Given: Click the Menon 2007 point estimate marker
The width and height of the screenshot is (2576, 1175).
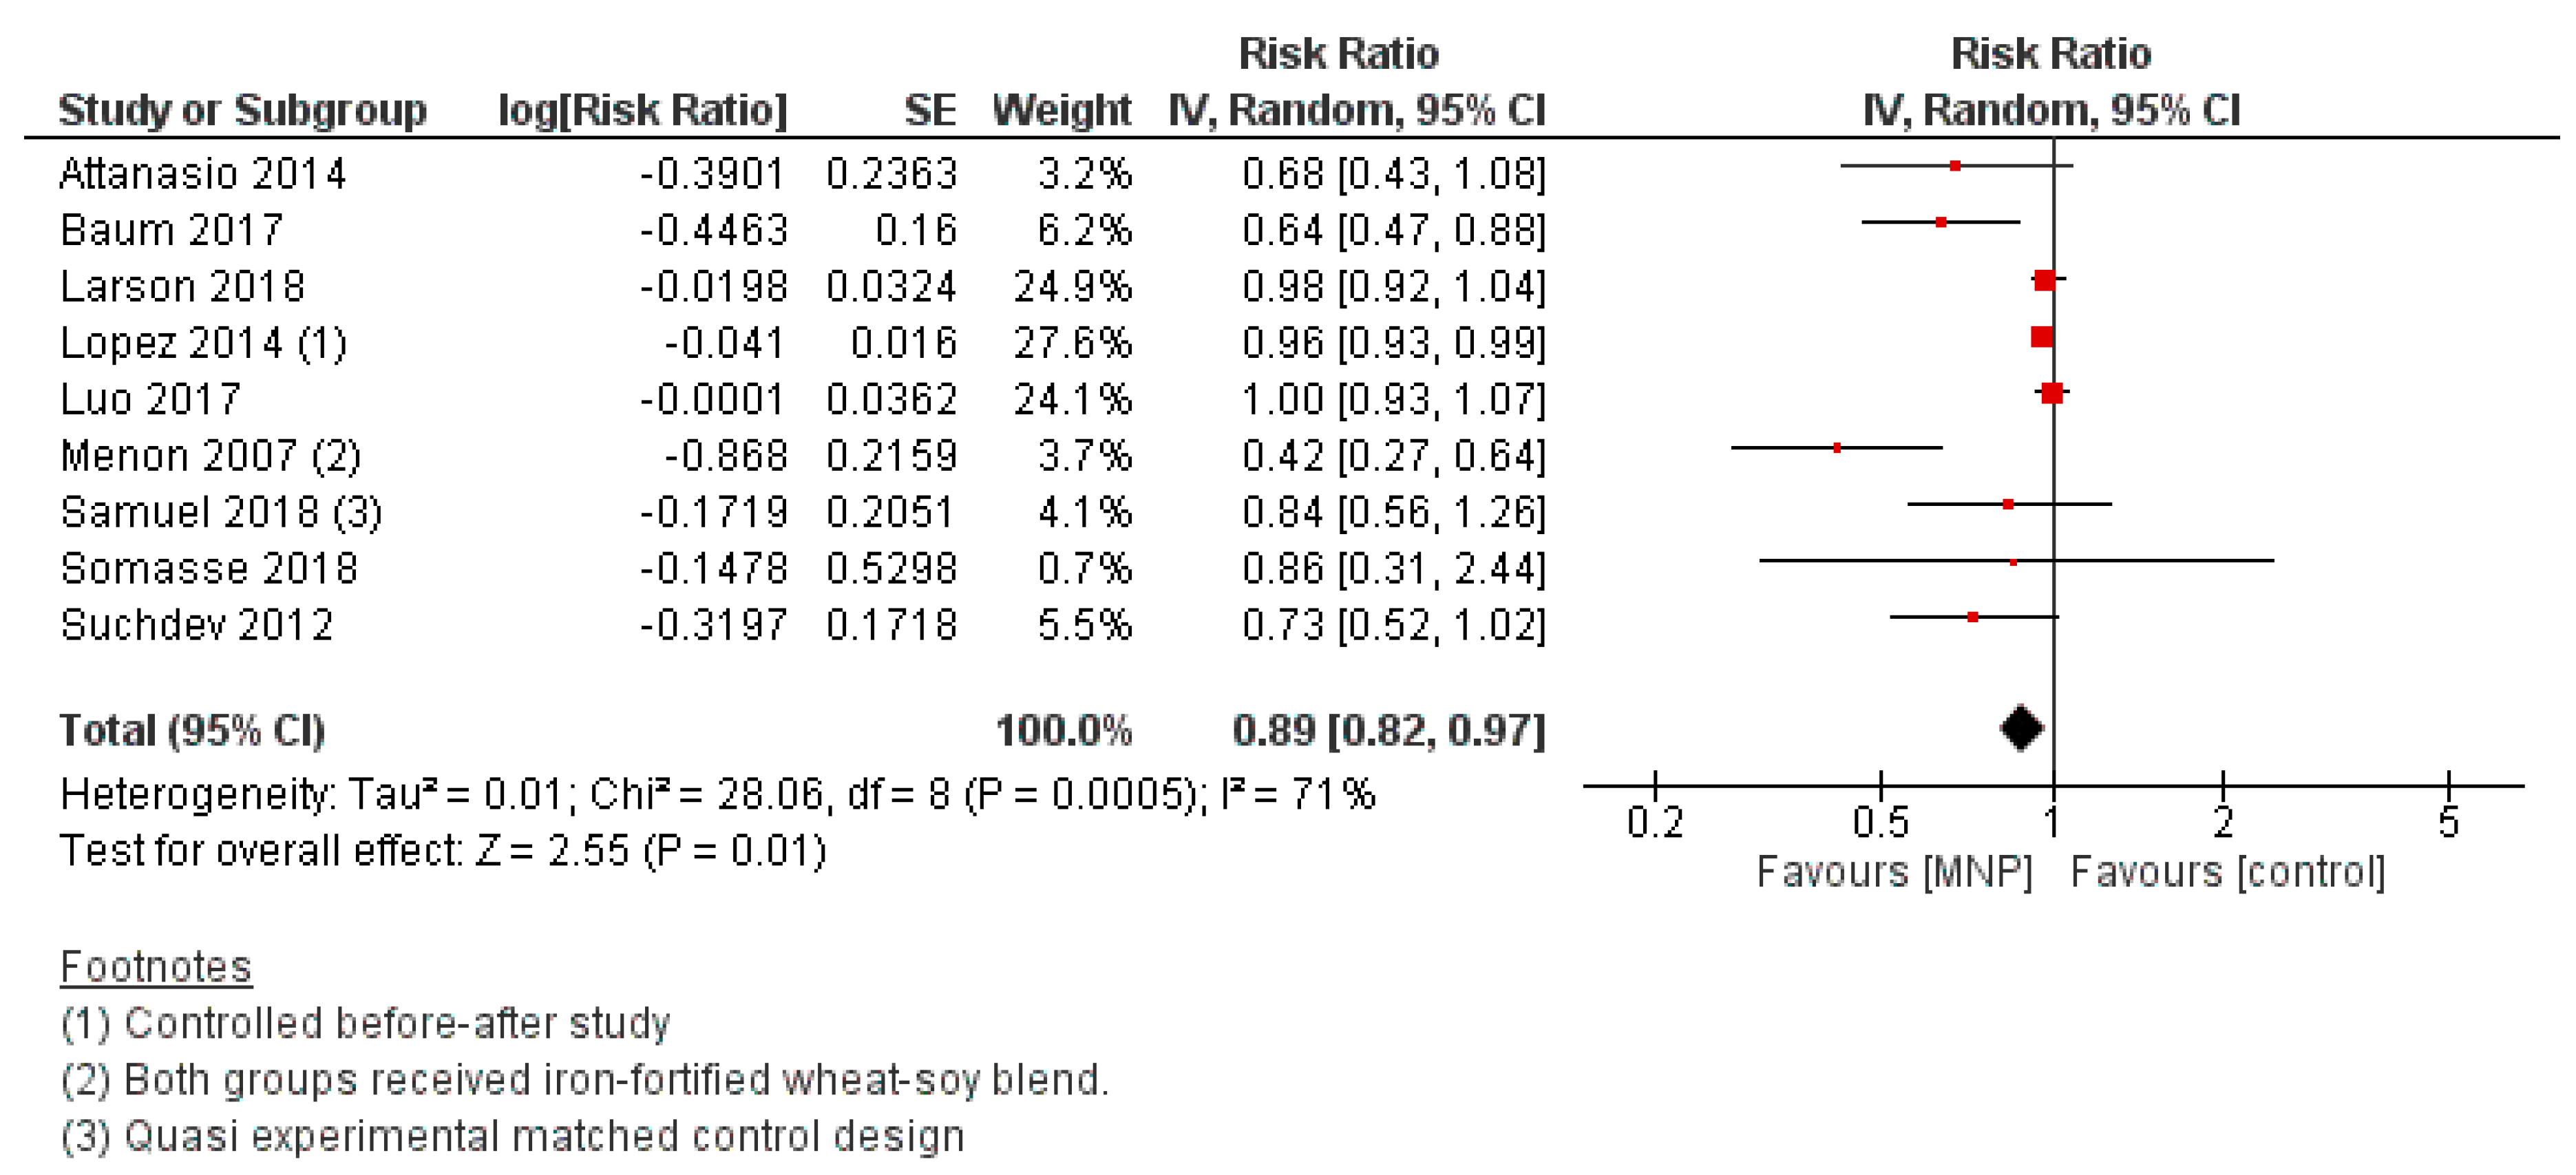Looking at the screenshot, I should (x=1837, y=448).
